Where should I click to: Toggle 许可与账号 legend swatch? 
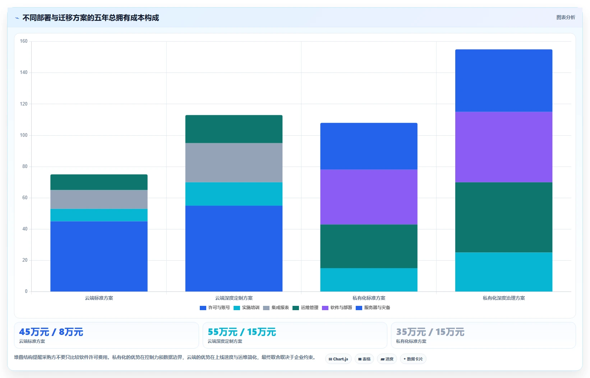pos(203,308)
